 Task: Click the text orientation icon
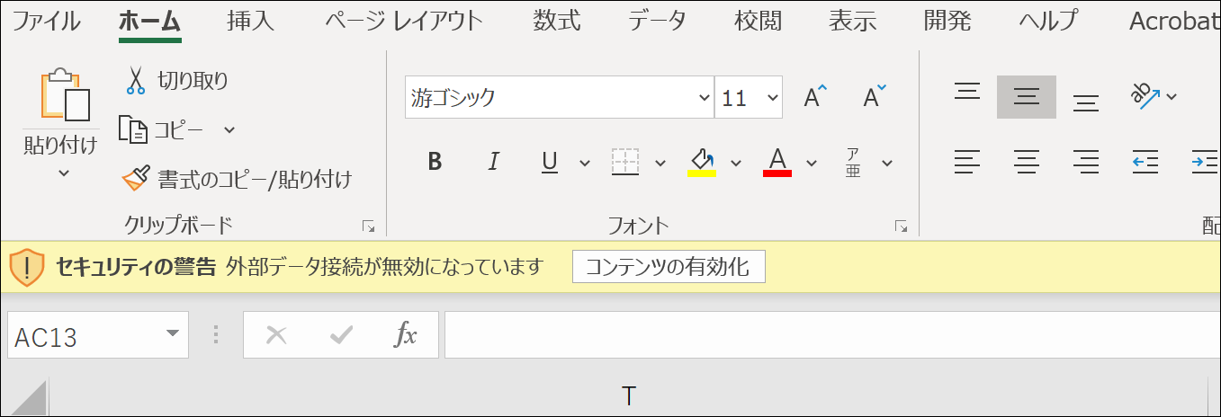tap(1145, 95)
